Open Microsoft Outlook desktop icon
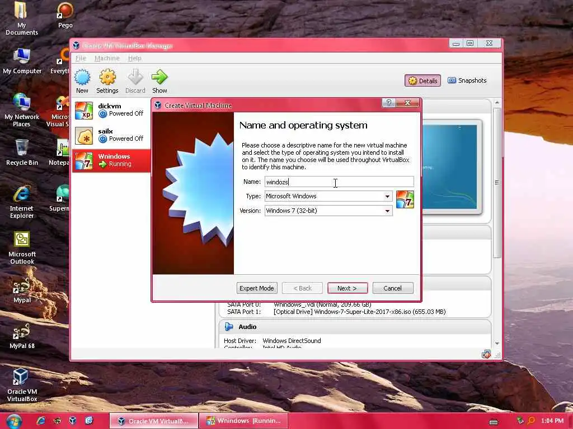This screenshot has width=573, height=429. coord(22,247)
